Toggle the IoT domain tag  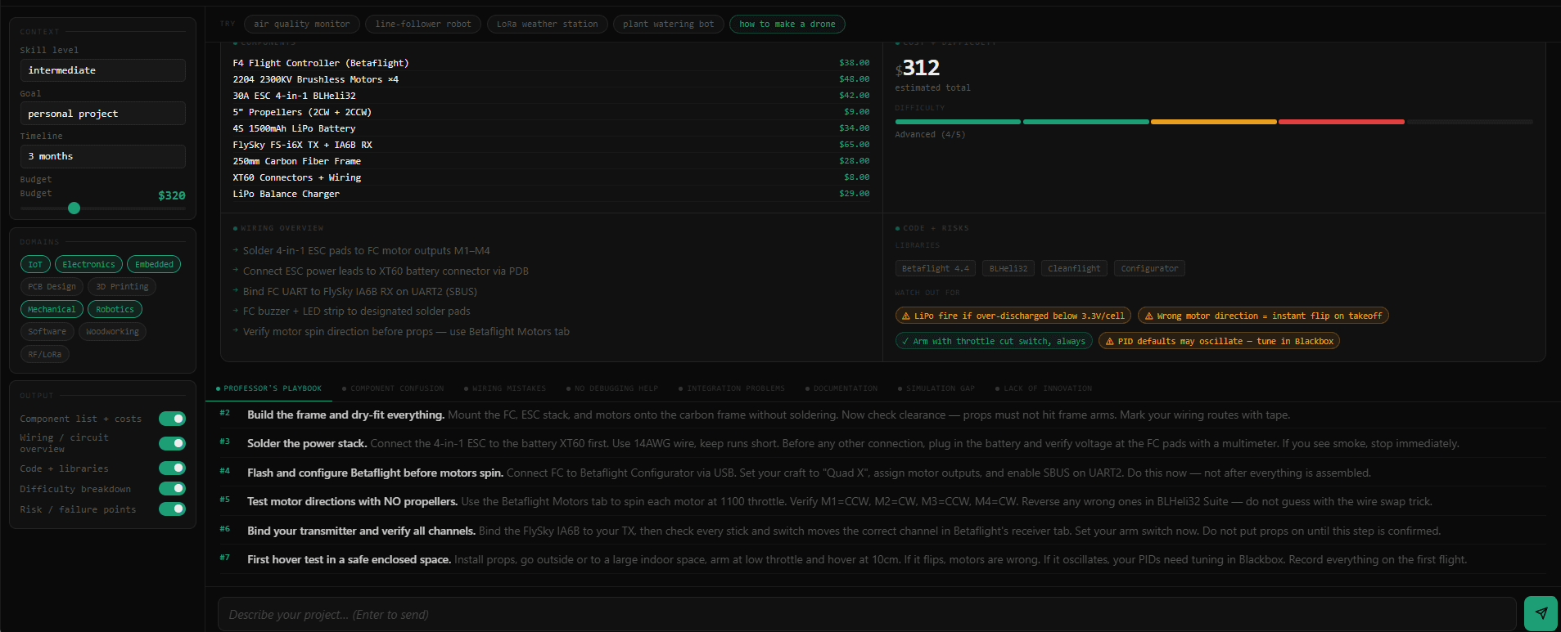35,264
